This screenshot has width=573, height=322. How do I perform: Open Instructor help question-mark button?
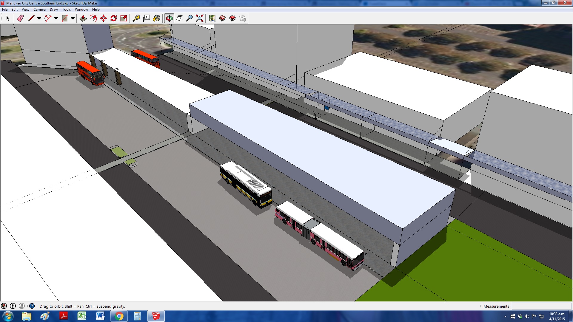32,306
